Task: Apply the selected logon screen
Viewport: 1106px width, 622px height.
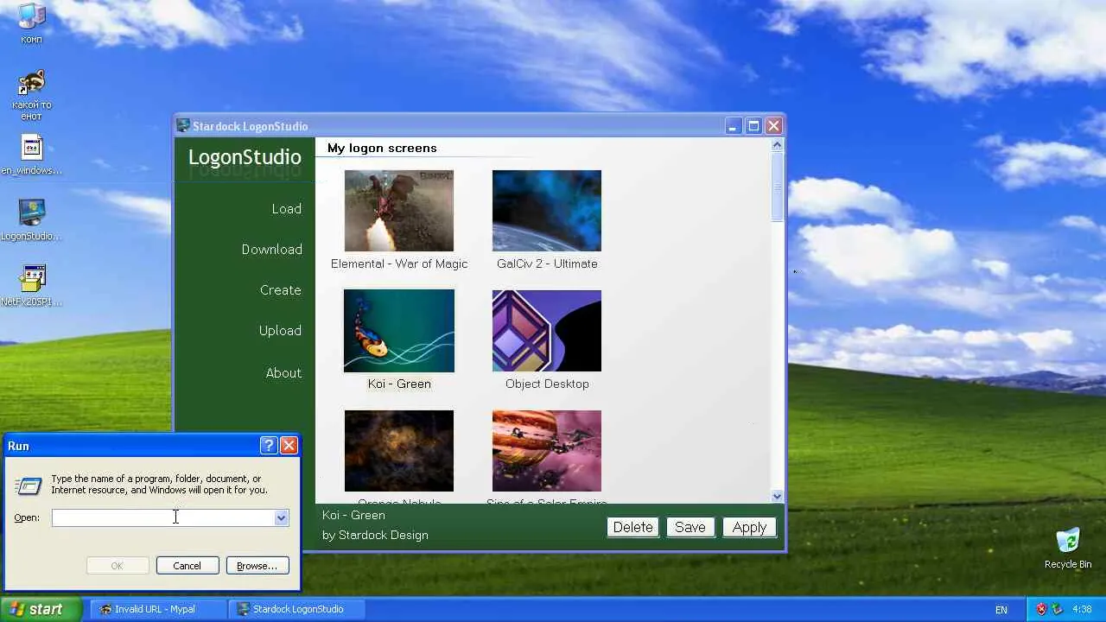Action: pyautogui.click(x=749, y=528)
